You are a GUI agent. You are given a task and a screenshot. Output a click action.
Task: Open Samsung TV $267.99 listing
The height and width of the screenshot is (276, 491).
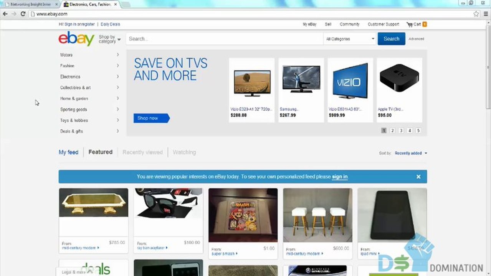pyautogui.click(x=301, y=90)
